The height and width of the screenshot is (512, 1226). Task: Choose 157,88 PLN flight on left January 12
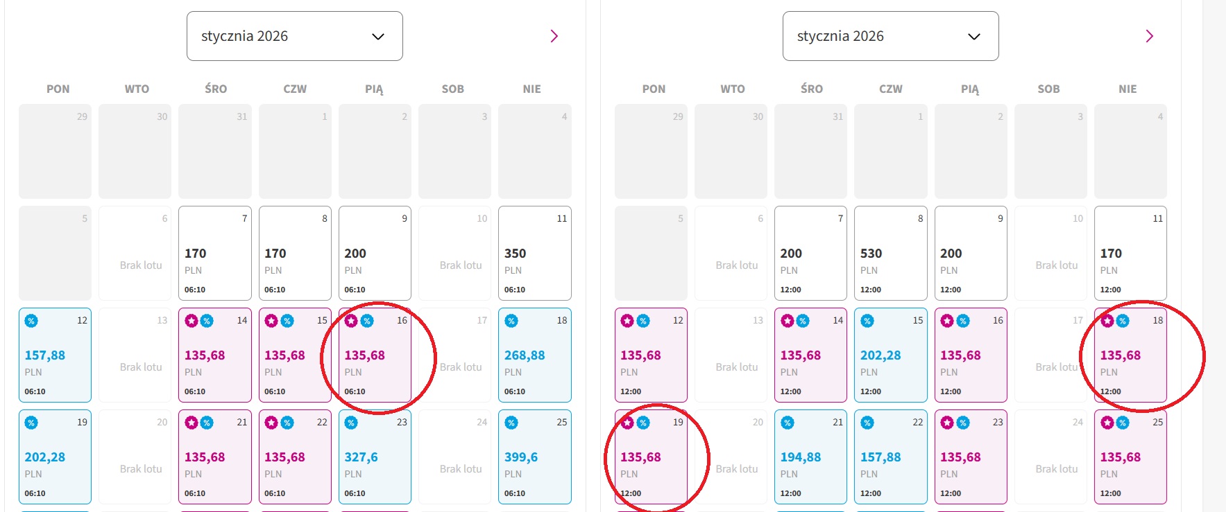pos(55,355)
